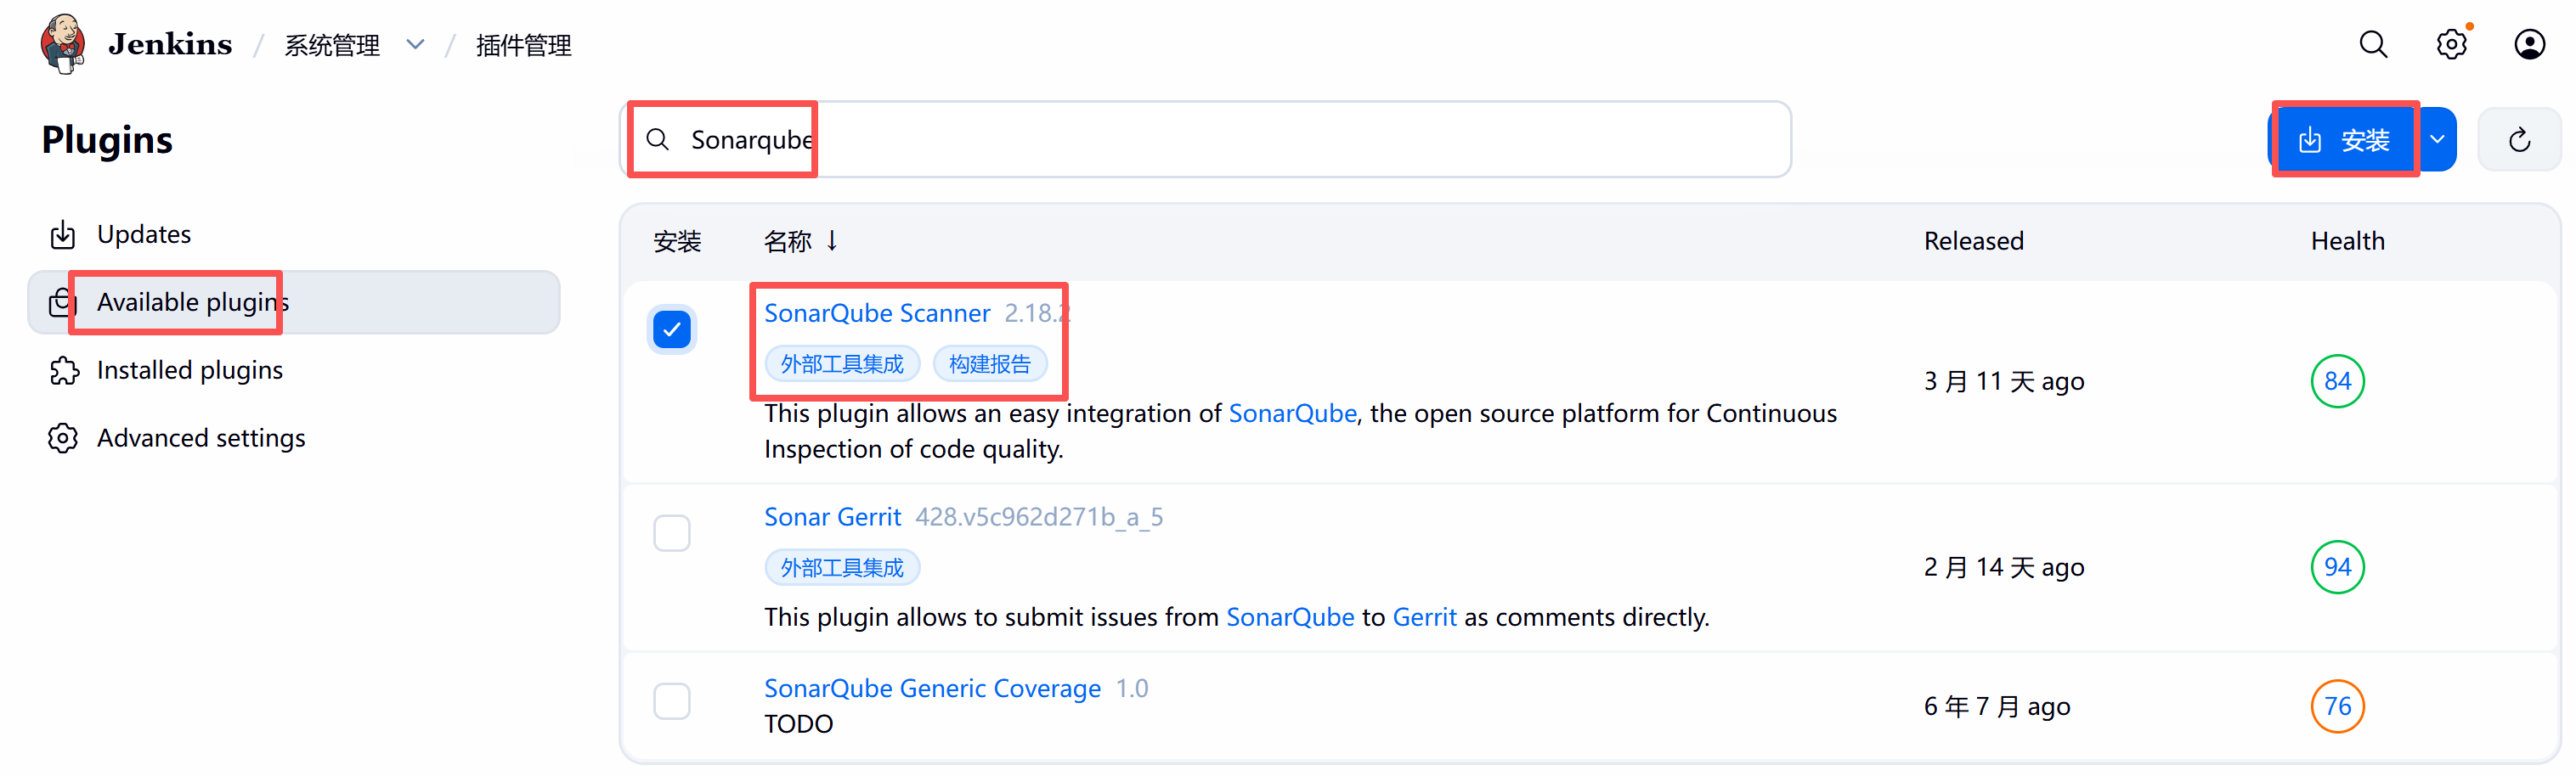
Task: Open the dropdown arrow beside 安装 button
Action: click(x=2438, y=140)
